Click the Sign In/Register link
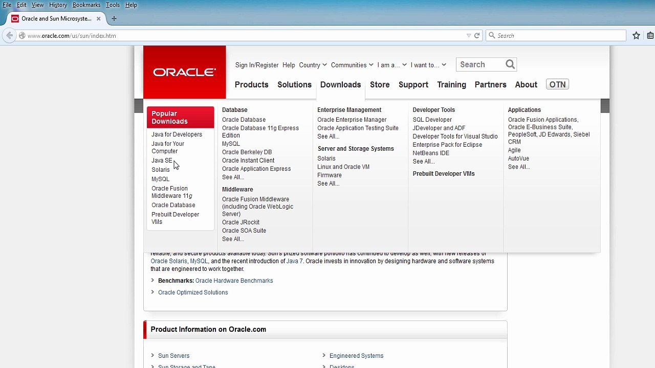The image size is (655, 368). [257, 65]
